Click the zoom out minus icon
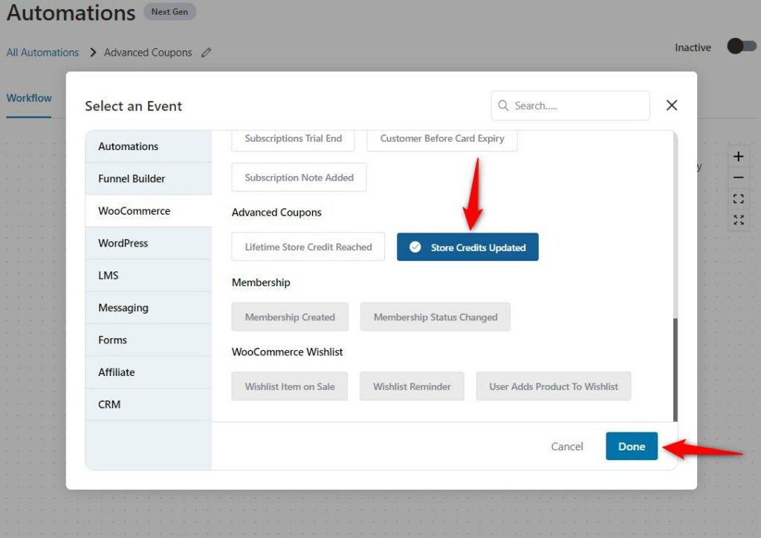The width and height of the screenshot is (761, 538). [x=738, y=178]
